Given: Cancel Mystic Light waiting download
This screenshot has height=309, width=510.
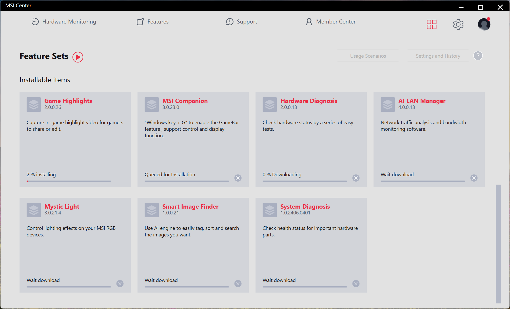Looking at the screenshot, I should [120, 284].
